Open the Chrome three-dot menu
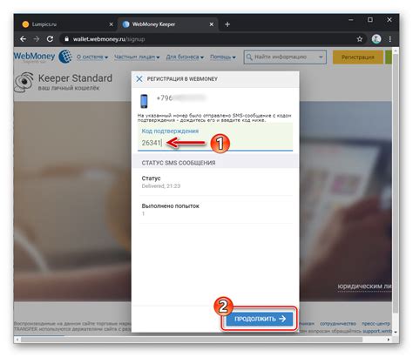Screen dimensions: 413x357 (390, 39)
